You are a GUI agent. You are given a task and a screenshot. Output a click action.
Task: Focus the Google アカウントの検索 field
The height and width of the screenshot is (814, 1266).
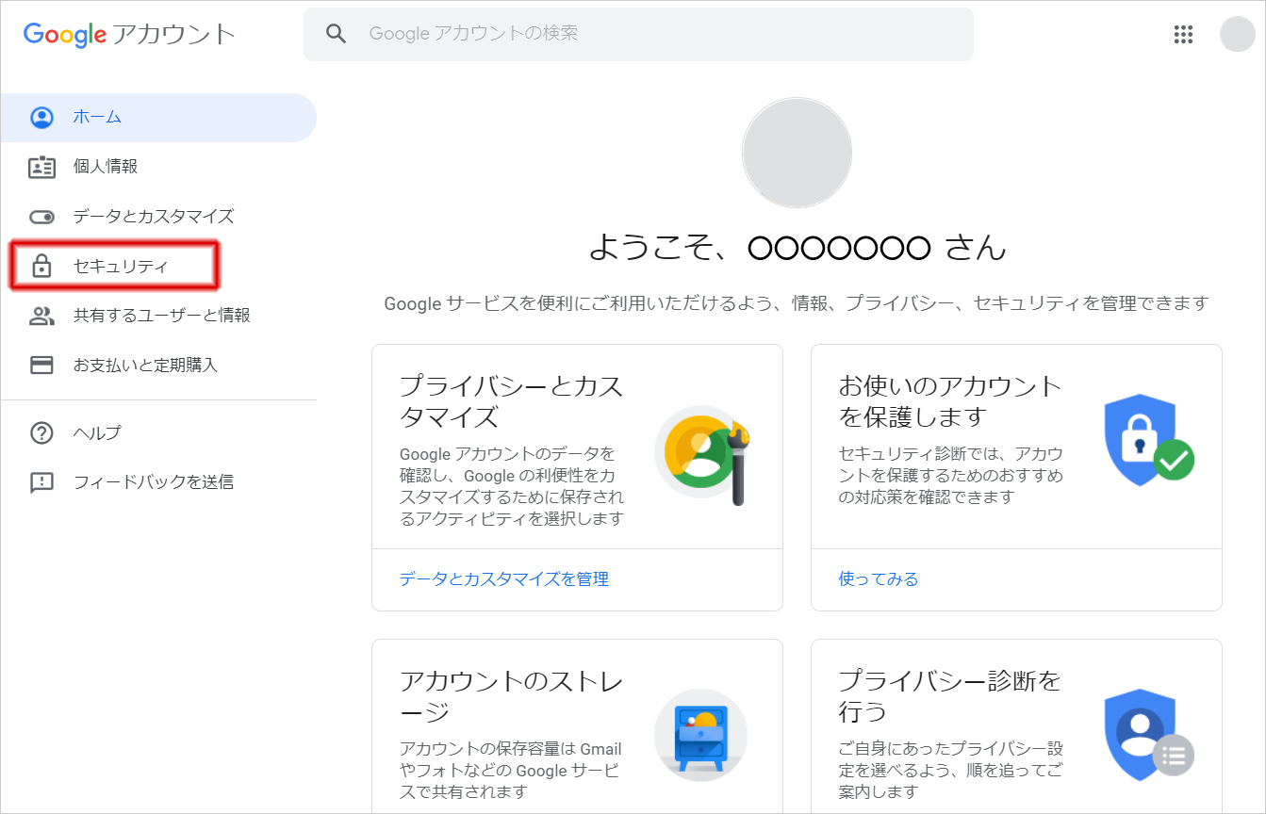pyautogui.click(x=638, y=34)
